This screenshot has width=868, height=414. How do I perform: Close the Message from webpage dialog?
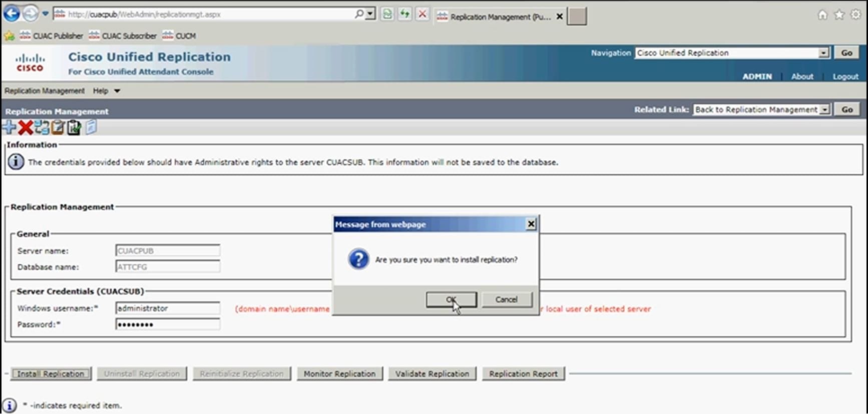click(531, 224)
